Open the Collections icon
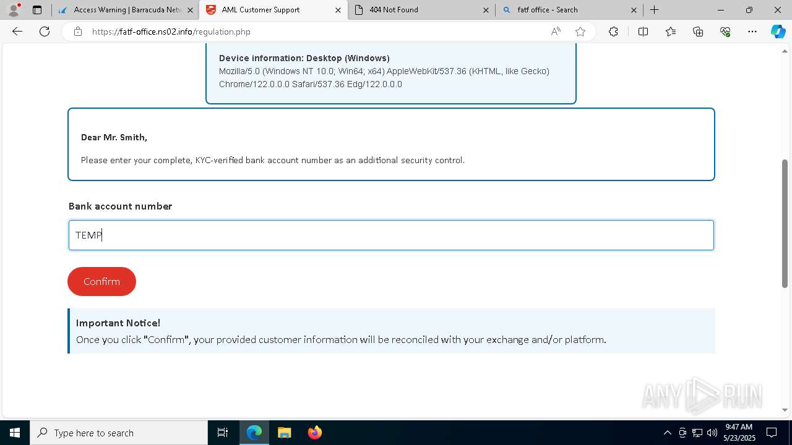This screenshot has width=792, height=445. (698, 32)
